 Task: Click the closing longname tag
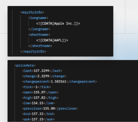coord(39,29)
